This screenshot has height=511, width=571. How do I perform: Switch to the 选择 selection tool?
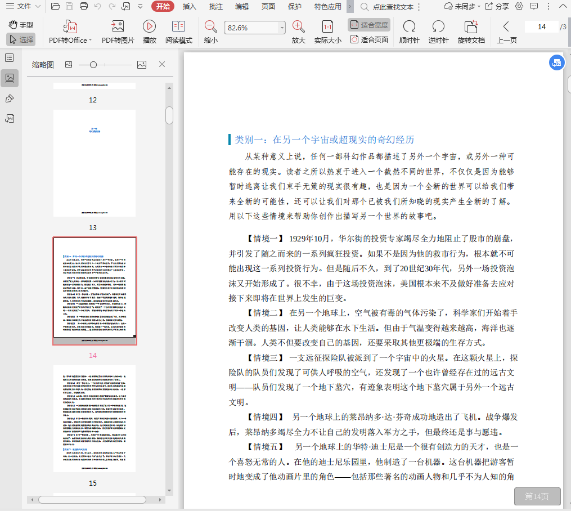click(21, 39)
